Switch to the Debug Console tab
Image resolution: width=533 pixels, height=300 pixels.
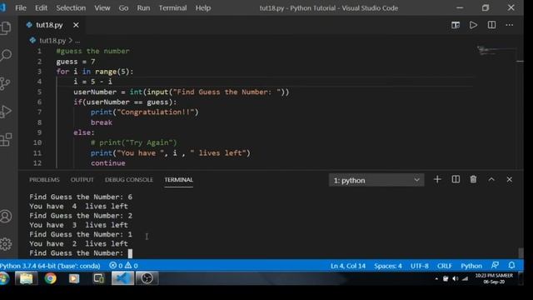tap(129, 180)
